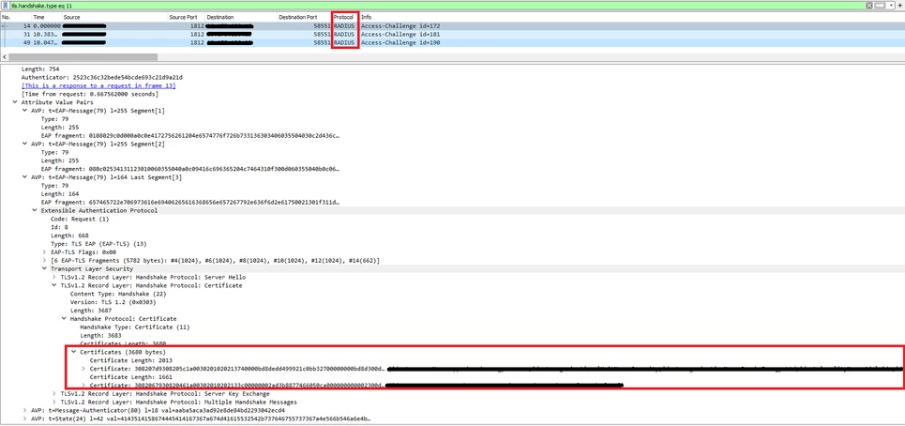This screenshot has width=905, height=426.
Task: Open the link to request in frame 13
Action: (x=98, y=85)
